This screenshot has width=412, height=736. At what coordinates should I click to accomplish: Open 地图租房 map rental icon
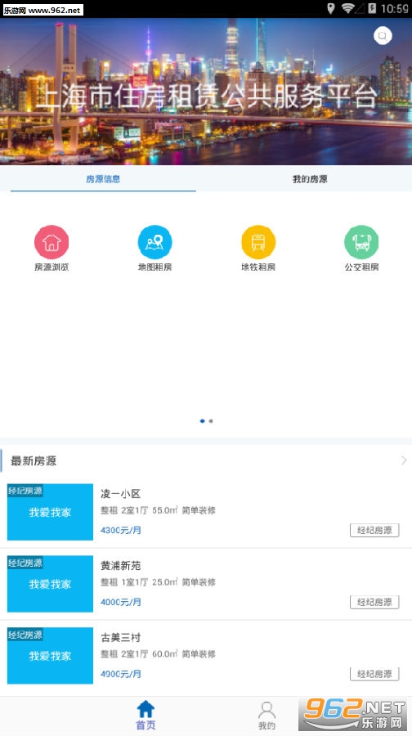154,242
